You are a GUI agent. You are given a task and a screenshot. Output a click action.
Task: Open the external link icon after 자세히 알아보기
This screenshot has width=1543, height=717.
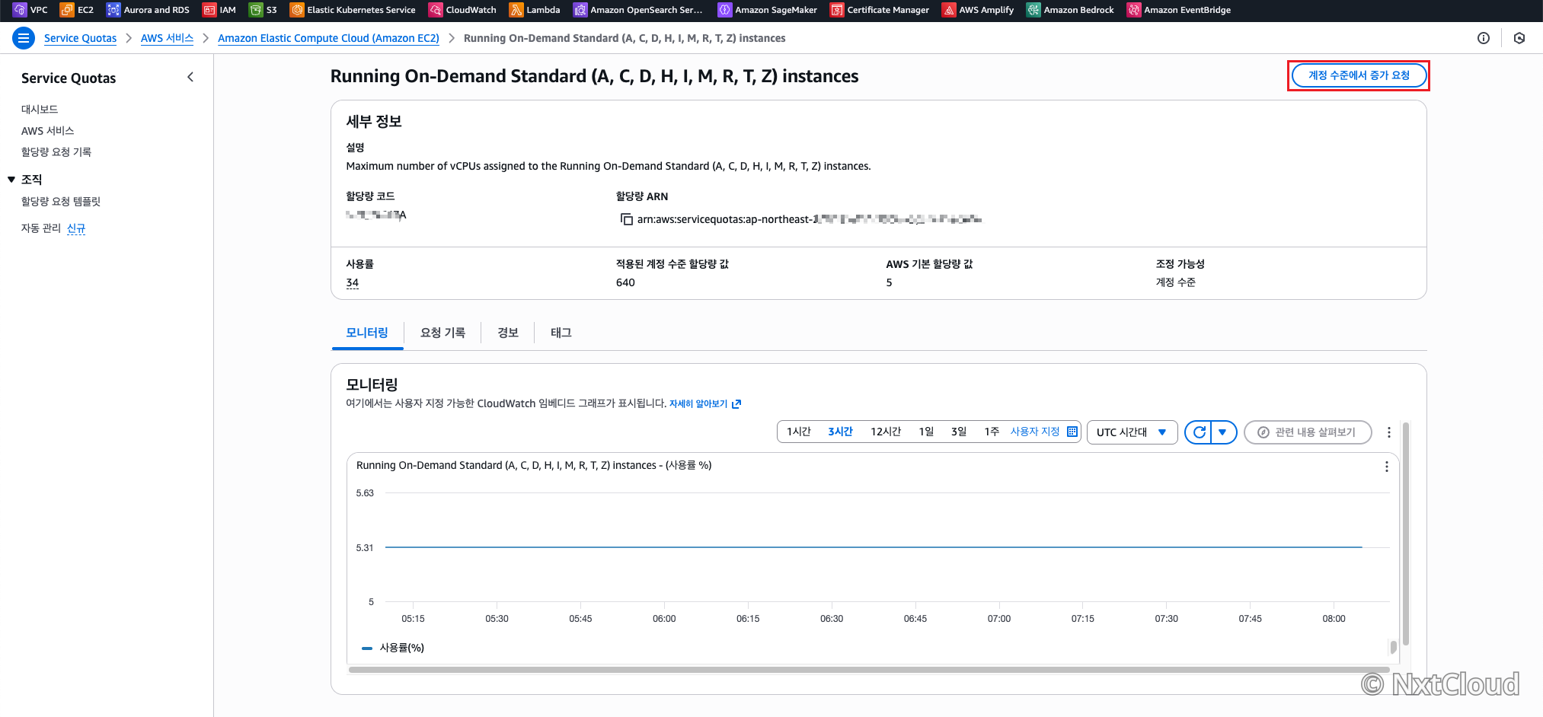point(736,404)
